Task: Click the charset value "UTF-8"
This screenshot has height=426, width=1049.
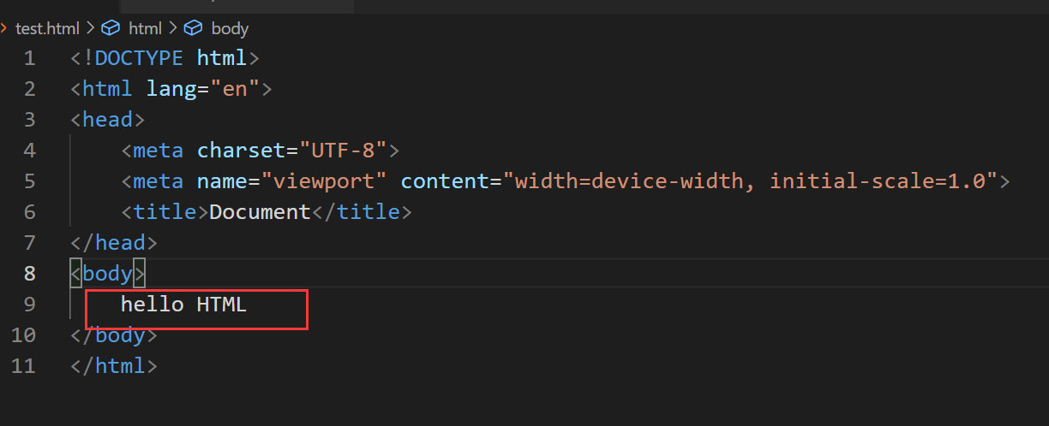Action: click(x=343, y=151)
